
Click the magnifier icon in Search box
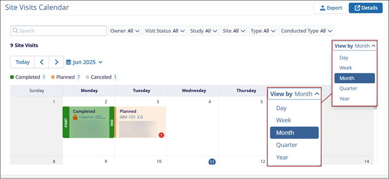pos(15,31)
